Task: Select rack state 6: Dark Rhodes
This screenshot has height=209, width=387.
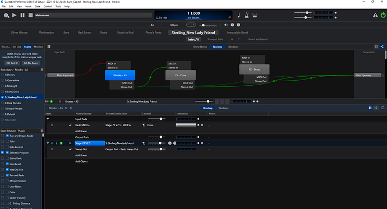Action: [13, 103]
